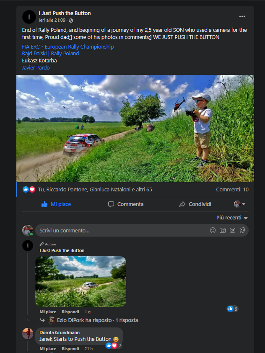Screen dimensions: 265x353
Task: Click the Scrivi un commento input field
Action: (122, 230)
